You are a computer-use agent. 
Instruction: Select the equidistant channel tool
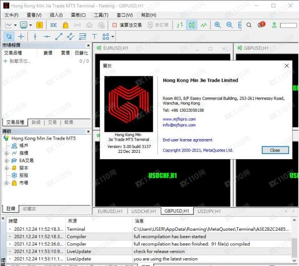pyautogui.click(x=71, y=36)
